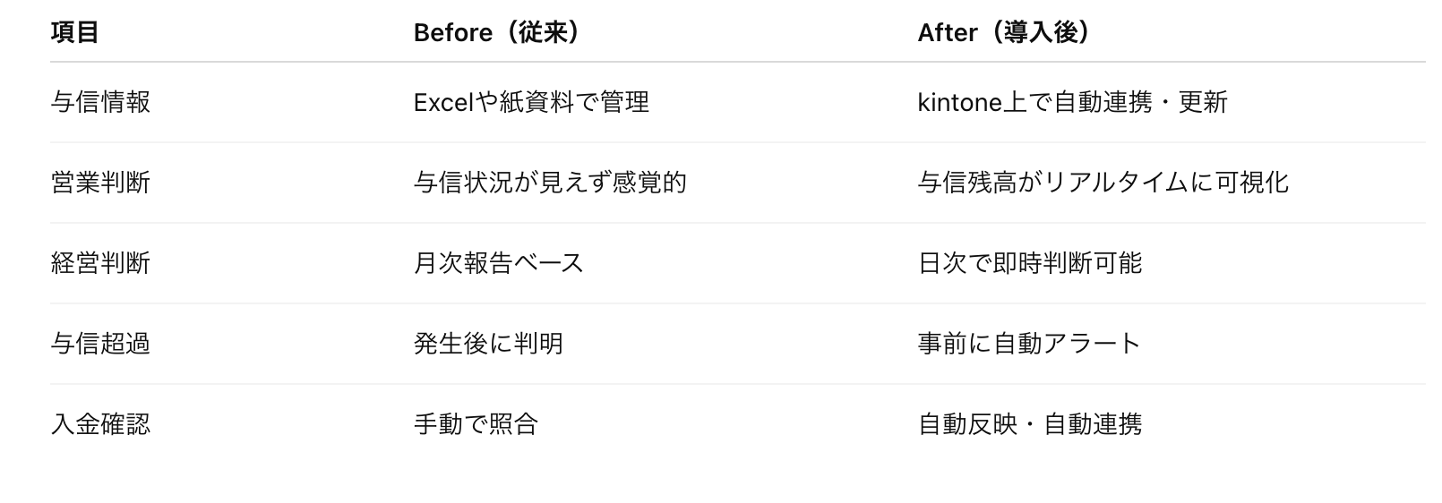
Task: Click the cell 'Excelや紙資料で管理'
Action: [531, 103]
